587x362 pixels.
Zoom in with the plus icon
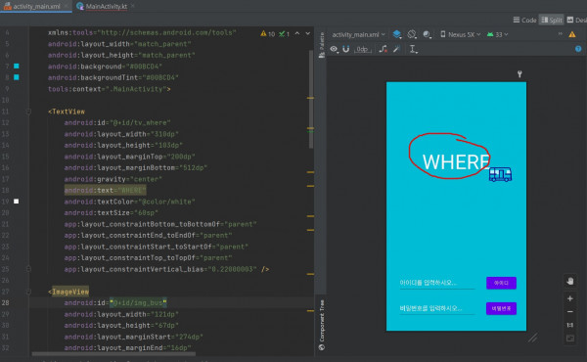click(x=569, y=298)
